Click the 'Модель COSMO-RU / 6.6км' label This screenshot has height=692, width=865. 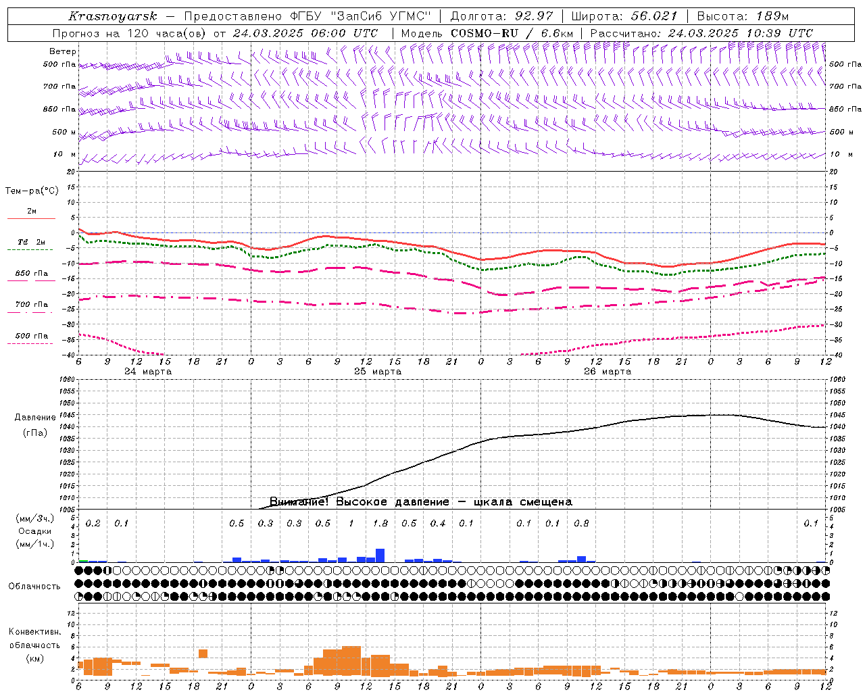coord(487,33)
